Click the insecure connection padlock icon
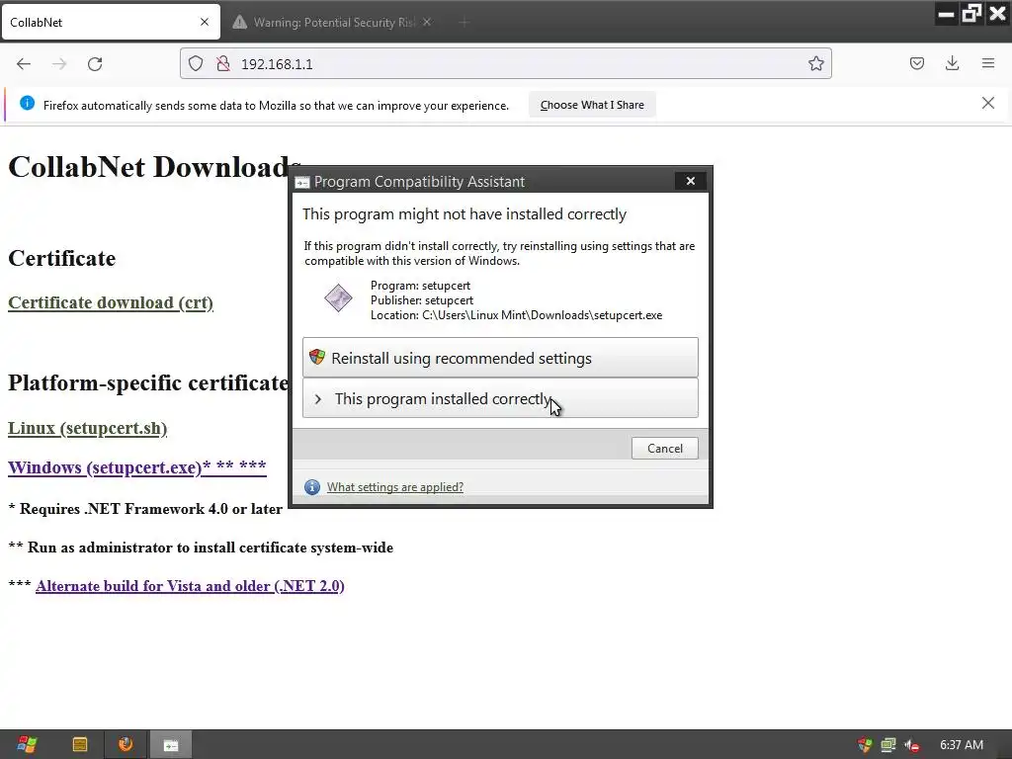Image resolution: width=1012 pixels, height=759 pixels. tap(223, 63)
